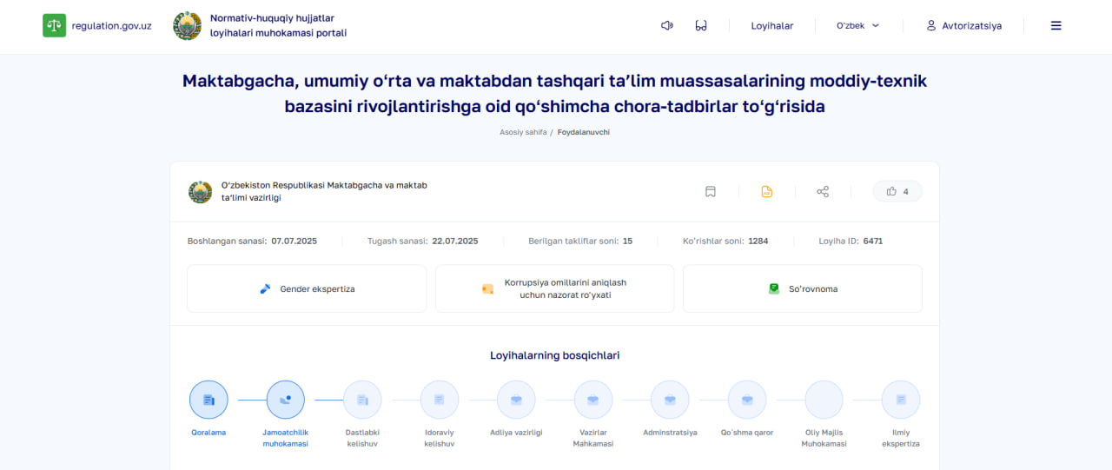The height and width of the screenshot is (470, 1112).
Task: Click the portal title Normativ-huquqiy hujjatlar
Action: pos(278,26)
